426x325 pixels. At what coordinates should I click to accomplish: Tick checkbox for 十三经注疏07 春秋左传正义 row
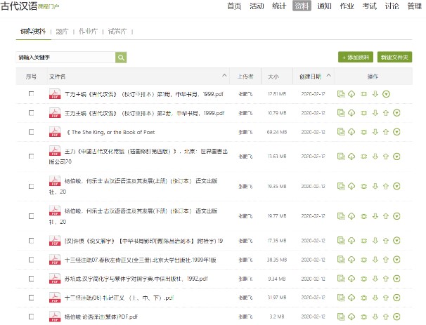[31, 260]
